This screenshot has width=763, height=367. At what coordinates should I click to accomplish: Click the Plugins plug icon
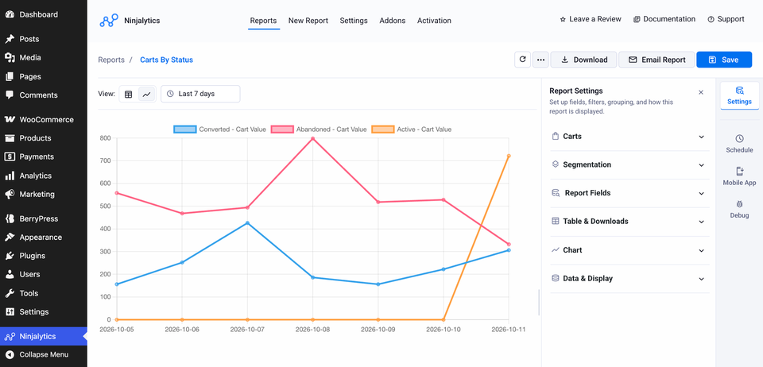point(10,256)
